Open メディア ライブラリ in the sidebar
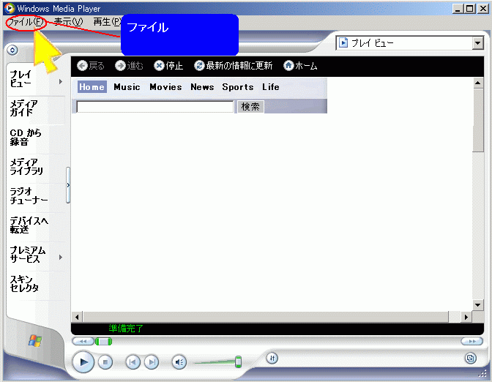The image size is (492, 382). [x=26, y=167]
